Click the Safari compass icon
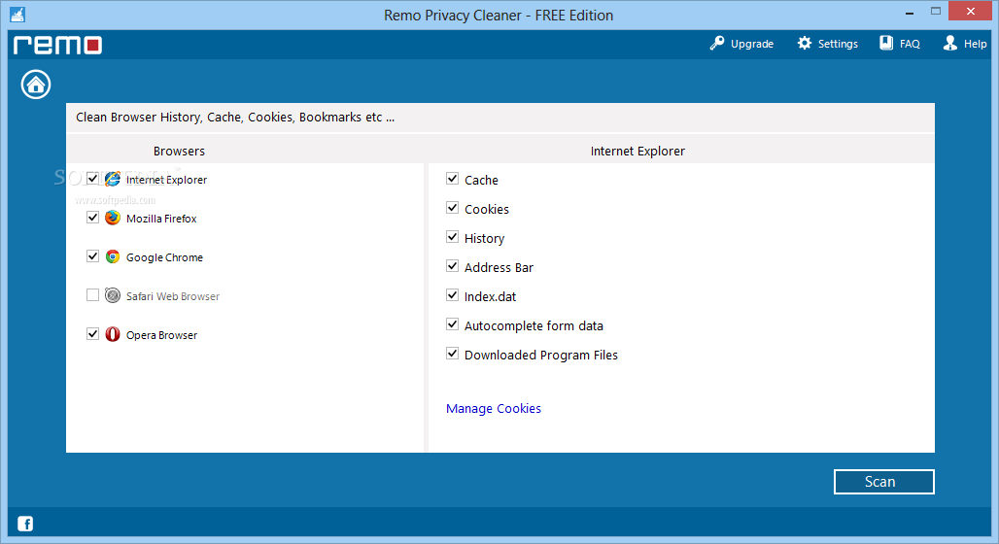The image size is (999, 544). tap(113, 295)
